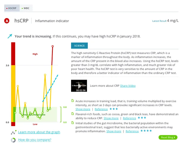Expand Show more for training load note
The width and height of the screenshot is (183, 146).
point(83,109)
